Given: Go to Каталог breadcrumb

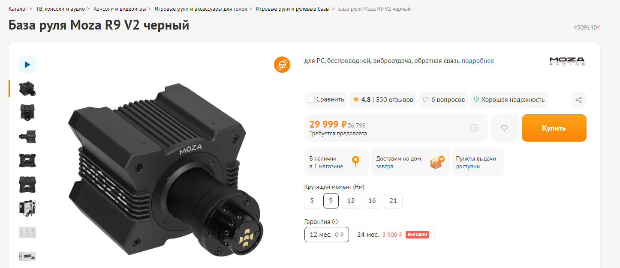Looking at the screenshot, I should [x=18, y=9].
